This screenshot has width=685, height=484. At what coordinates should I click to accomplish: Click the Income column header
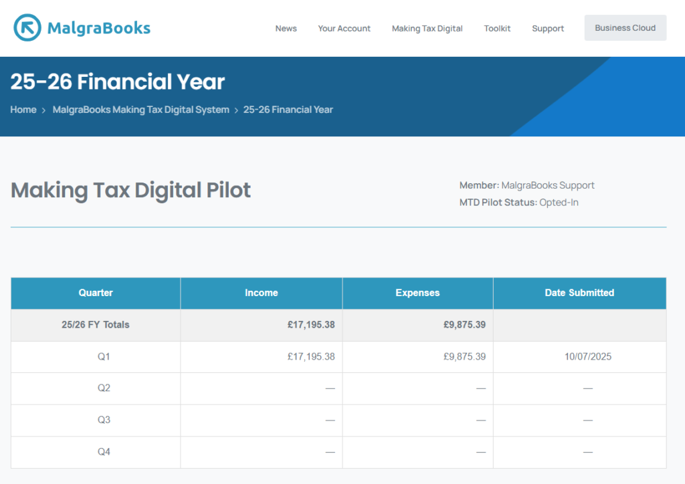[262, 293]
